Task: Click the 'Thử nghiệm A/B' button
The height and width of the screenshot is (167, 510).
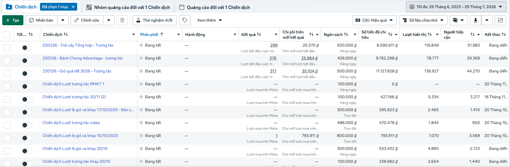Action: 155,20
